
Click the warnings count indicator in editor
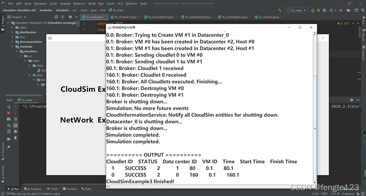340,23
